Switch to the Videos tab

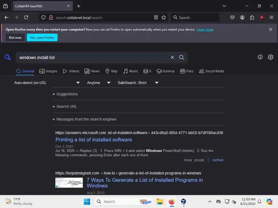(71, 71)
